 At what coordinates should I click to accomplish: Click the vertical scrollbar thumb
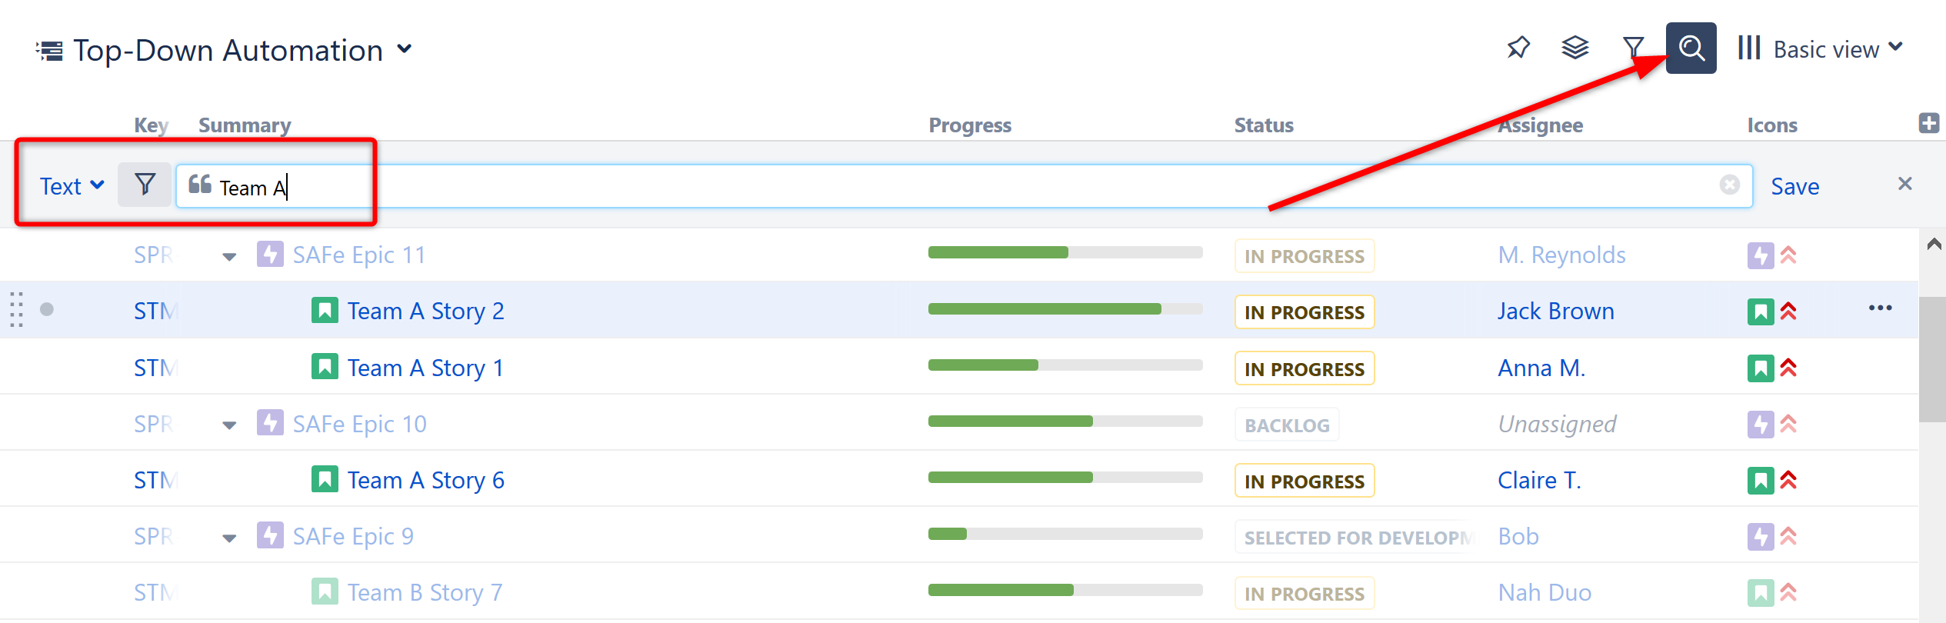point(1932,359)
